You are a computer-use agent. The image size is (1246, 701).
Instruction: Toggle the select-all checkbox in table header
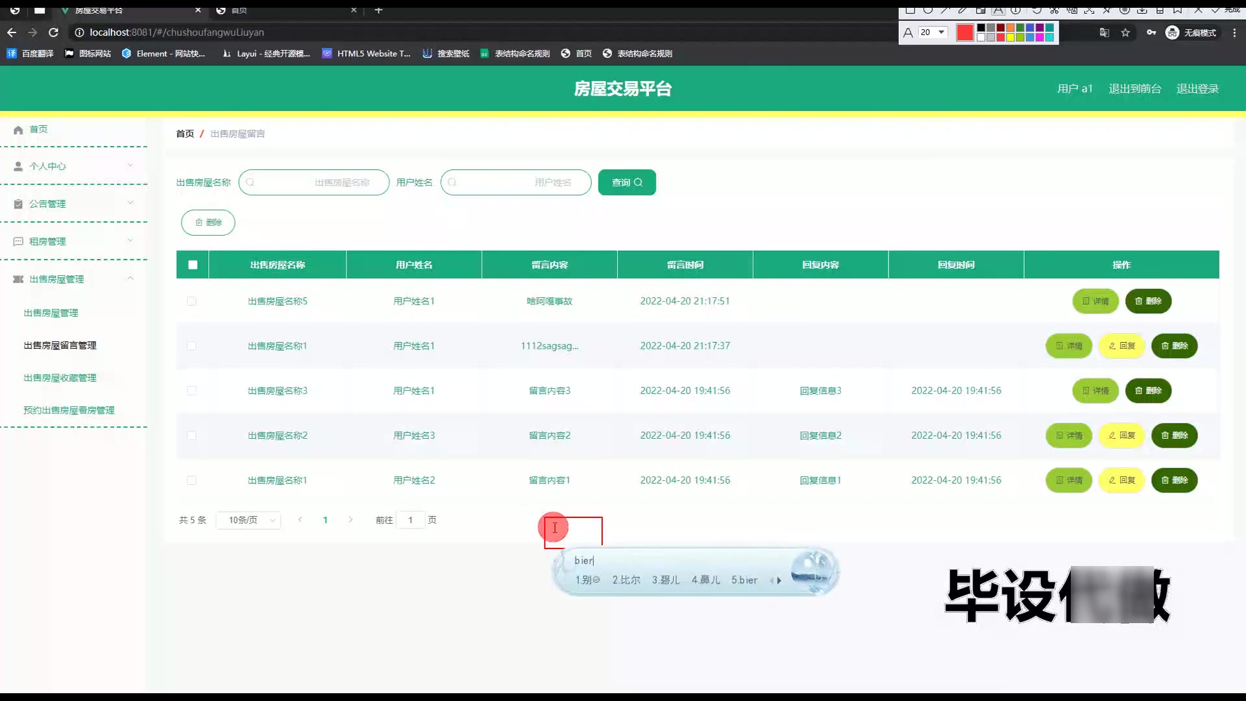coord(193,265)
